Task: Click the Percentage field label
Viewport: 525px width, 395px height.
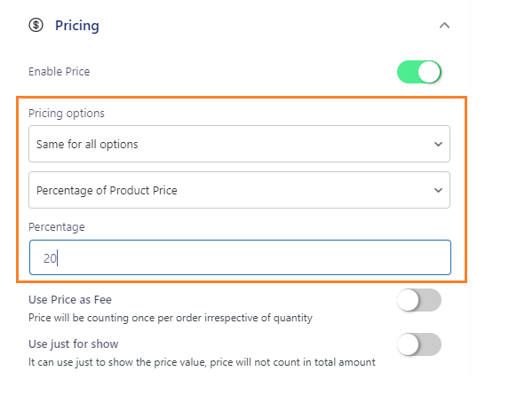Action: point(57,226)
